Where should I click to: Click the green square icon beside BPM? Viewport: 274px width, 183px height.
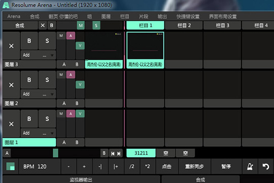click(11, 166)
